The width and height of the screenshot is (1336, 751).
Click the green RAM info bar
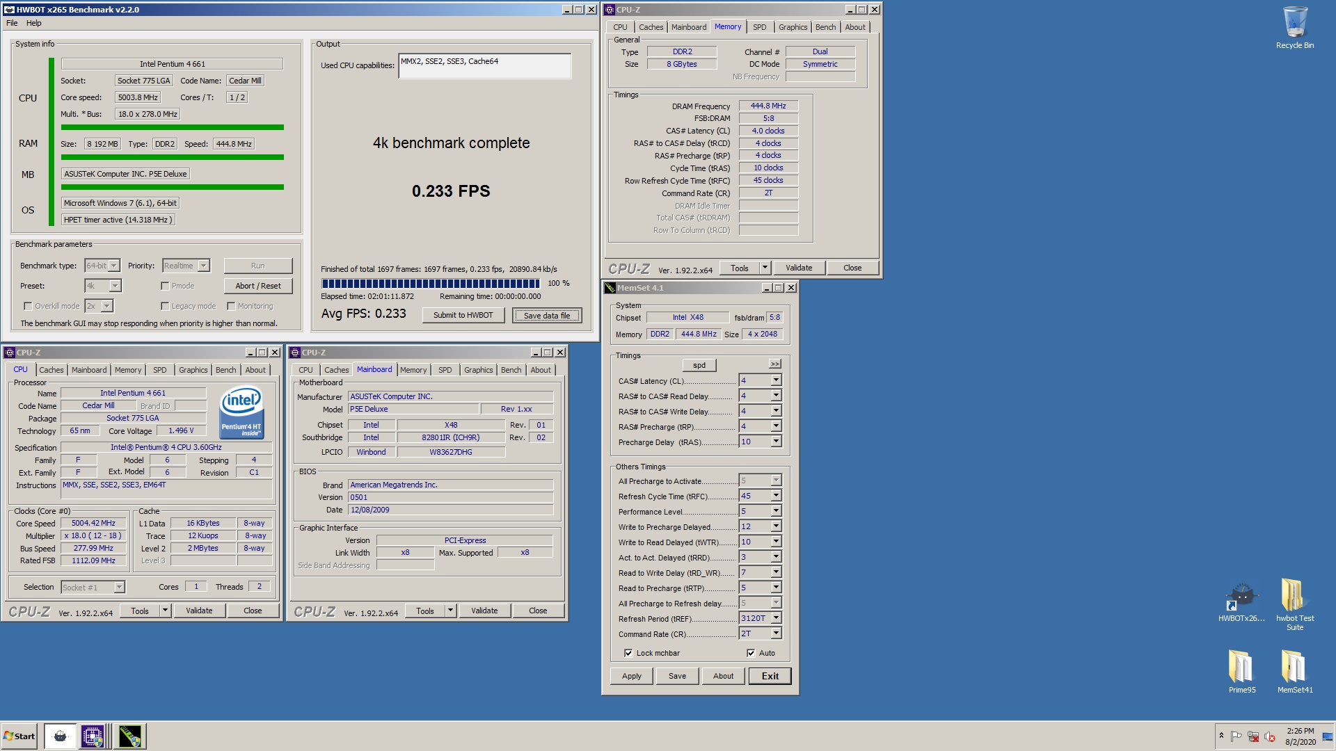click(173, 157)
